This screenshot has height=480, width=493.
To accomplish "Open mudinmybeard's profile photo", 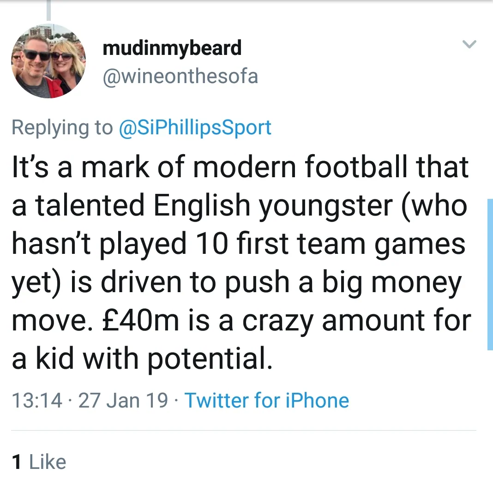I will click(48, 61).
